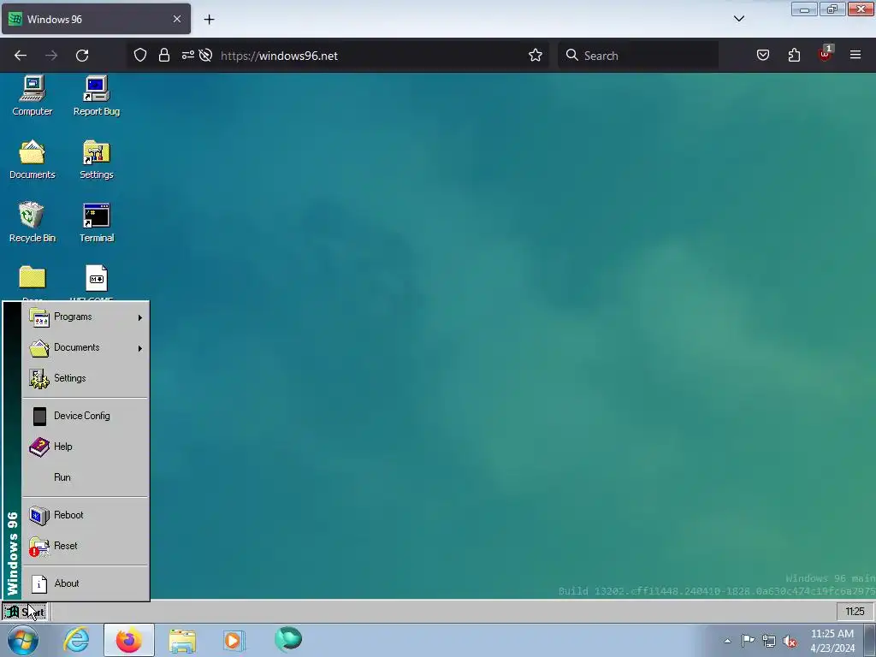This screenshot has width=876, height=657.
Task: Choose Device Config in Start menu
Action: (86, 416)
